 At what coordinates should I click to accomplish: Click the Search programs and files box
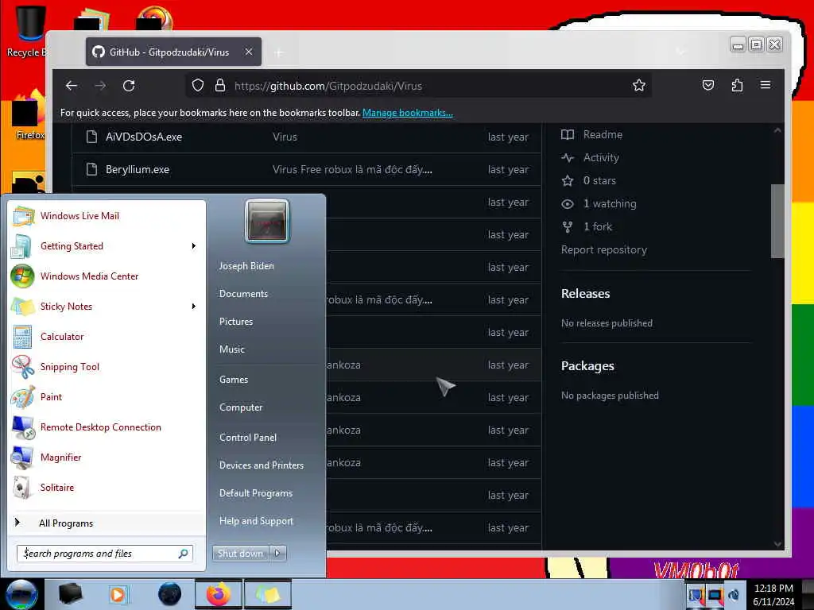pyautogui.click(x=104, y=554)
